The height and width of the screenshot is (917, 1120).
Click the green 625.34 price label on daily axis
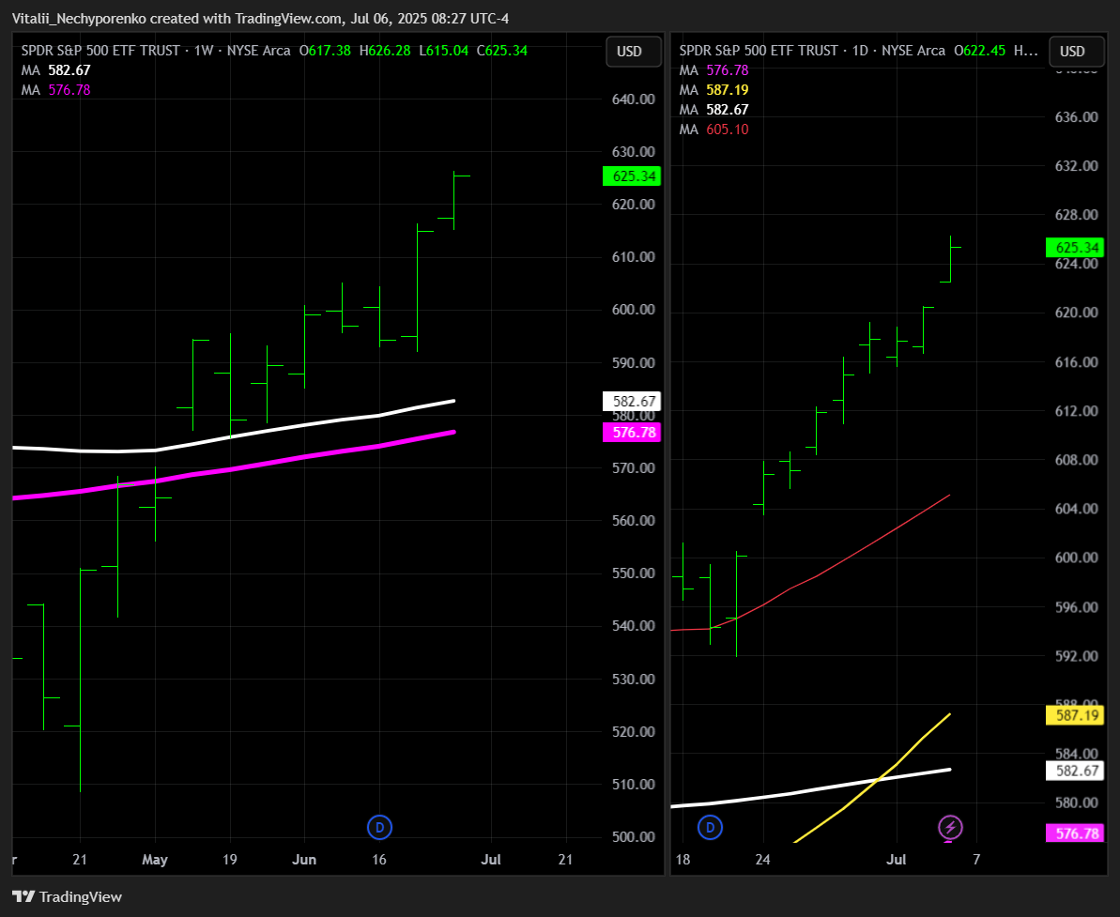pos(1075,247)
